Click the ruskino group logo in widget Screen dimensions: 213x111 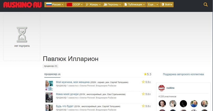(x=162, y=88)
